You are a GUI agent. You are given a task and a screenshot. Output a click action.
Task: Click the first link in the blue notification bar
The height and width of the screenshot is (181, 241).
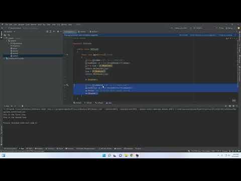point(183,35)
